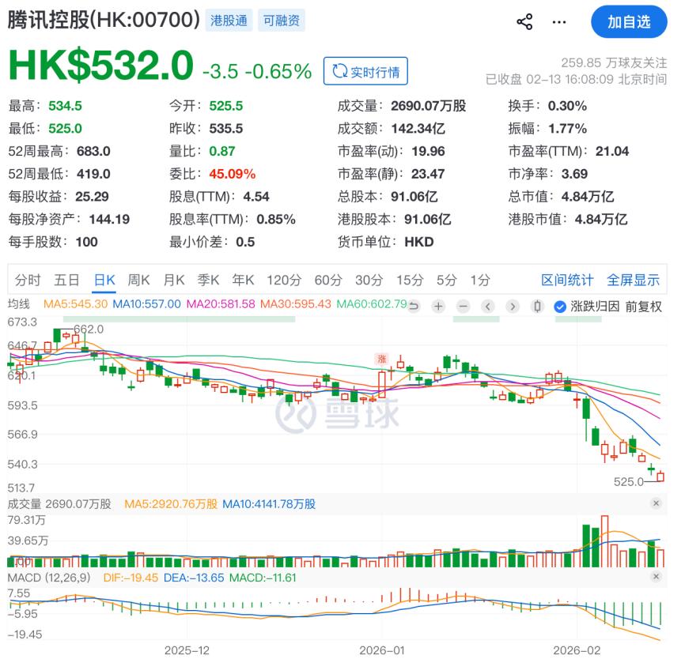The image size is (685, 659).
Task: Zoom in the chart with plus icon
Action: (438, 307)
